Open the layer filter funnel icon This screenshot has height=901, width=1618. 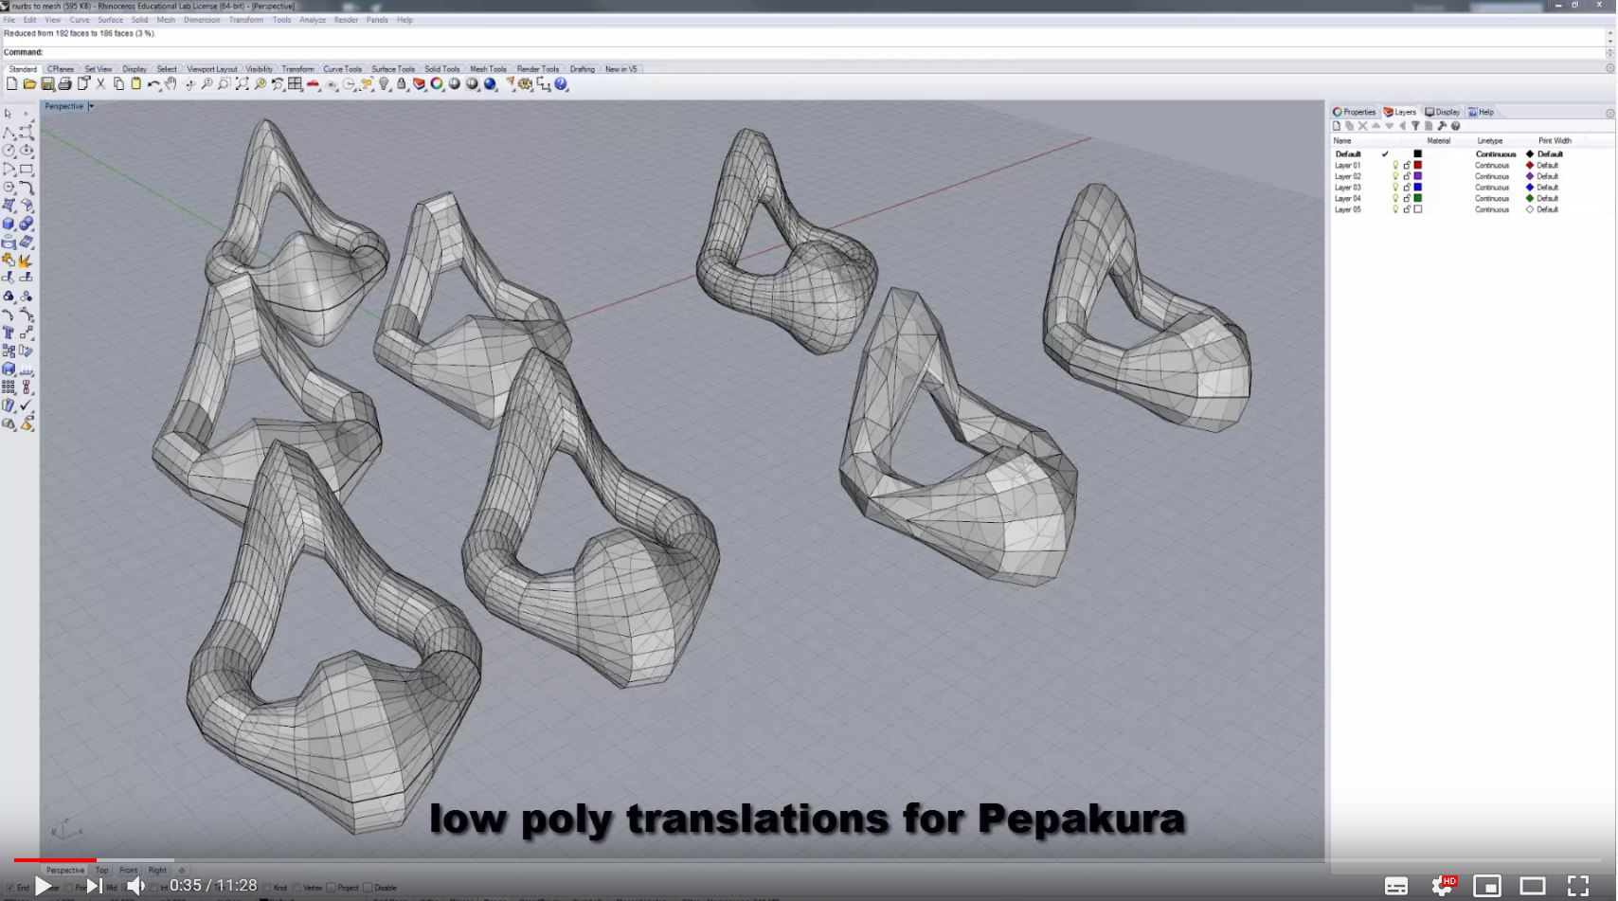pos(1416,125)
